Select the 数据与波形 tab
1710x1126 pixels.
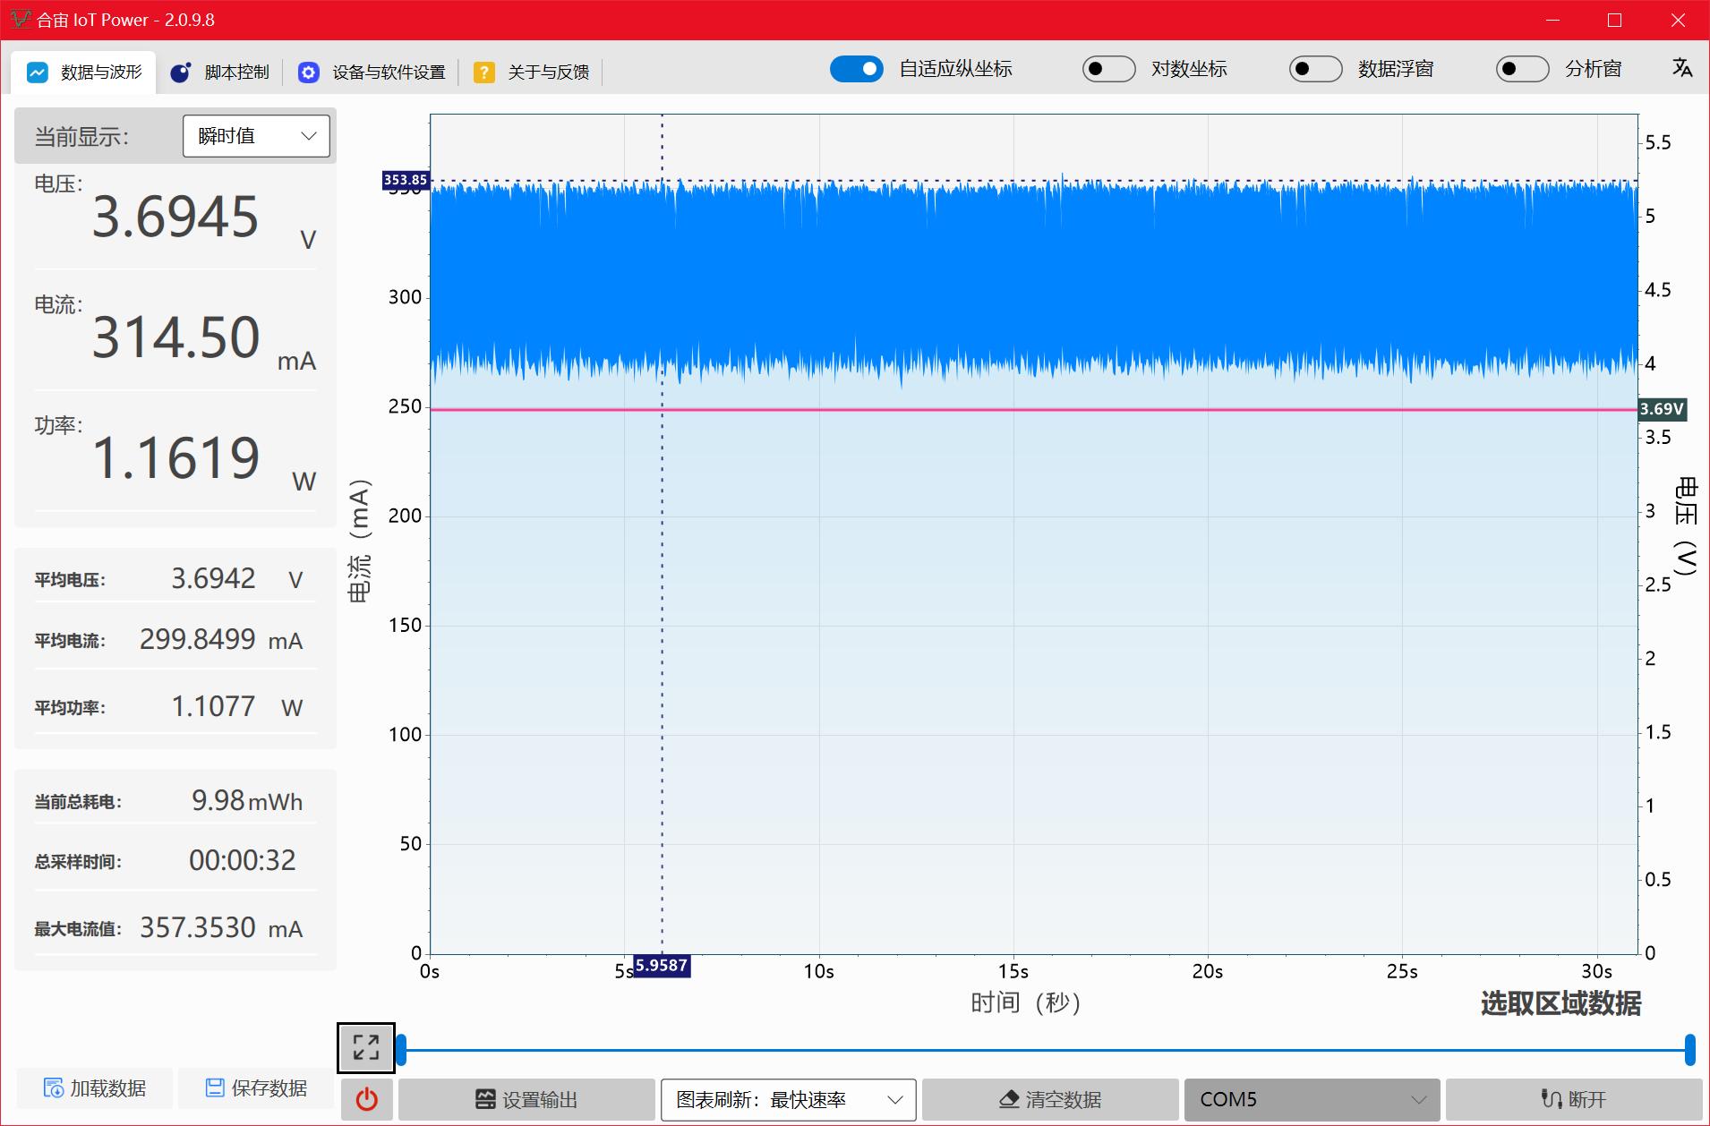coord(84,72)
